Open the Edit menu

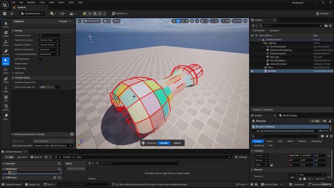pos(21,2)
